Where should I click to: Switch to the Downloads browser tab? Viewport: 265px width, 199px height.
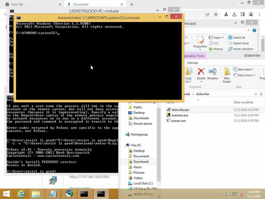click(x=95, y=4)
